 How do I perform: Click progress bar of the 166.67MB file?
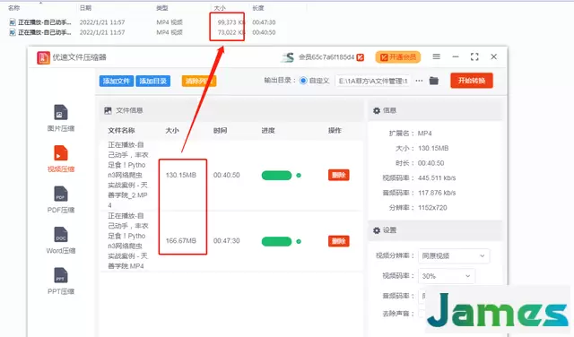[276, 241]
